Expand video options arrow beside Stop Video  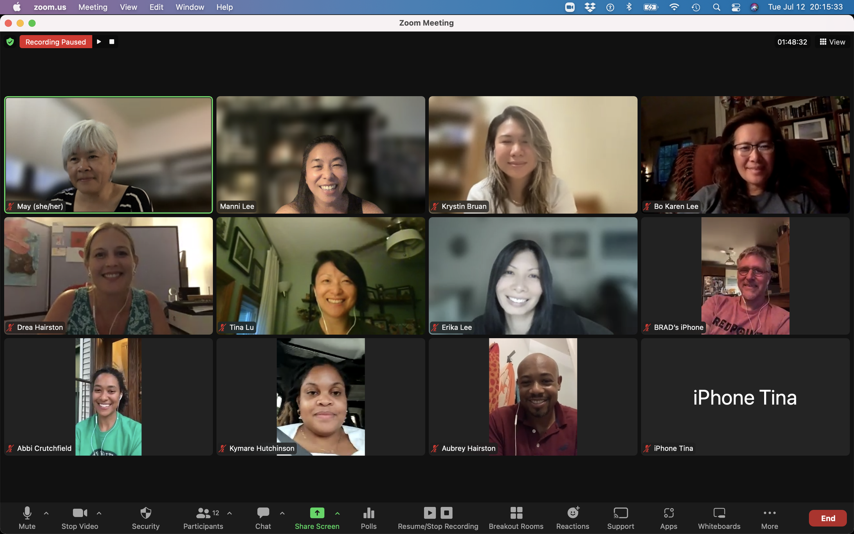click(x=99, y=513)
